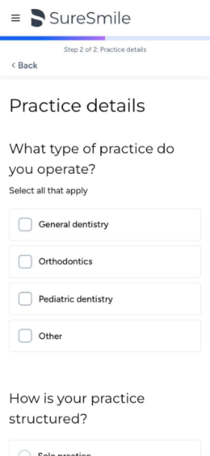Click the back chevron arrow icon
The height and width of the screenshot is (456, 210).
(13, 65)
